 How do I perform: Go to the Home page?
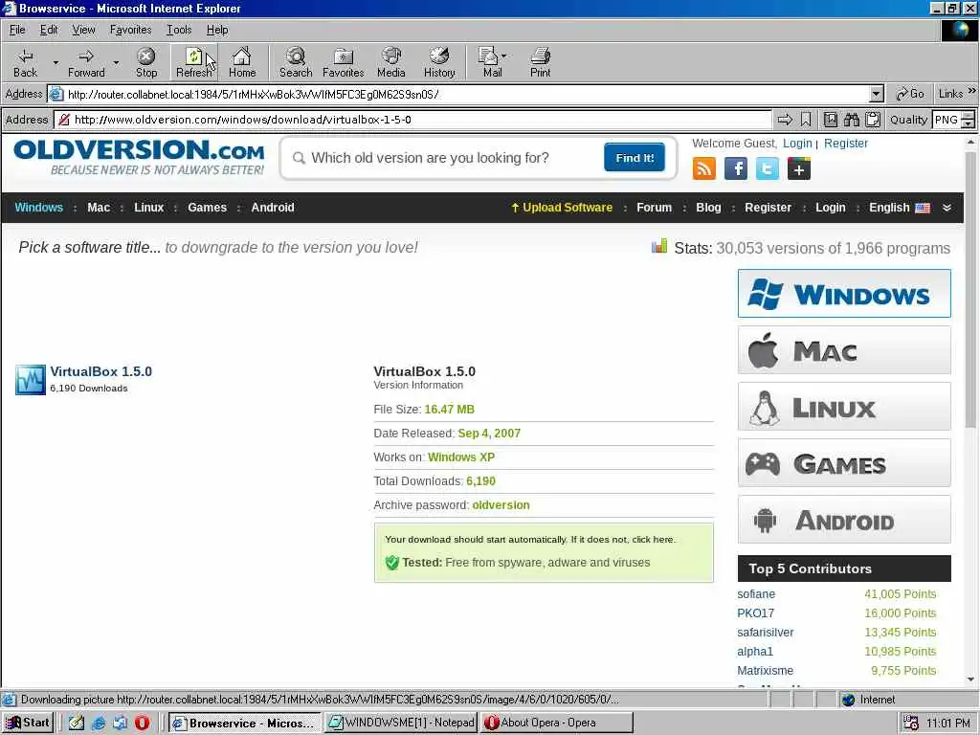coord(242,62)
